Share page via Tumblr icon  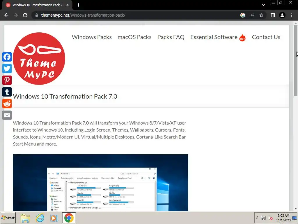pos(7,92)
